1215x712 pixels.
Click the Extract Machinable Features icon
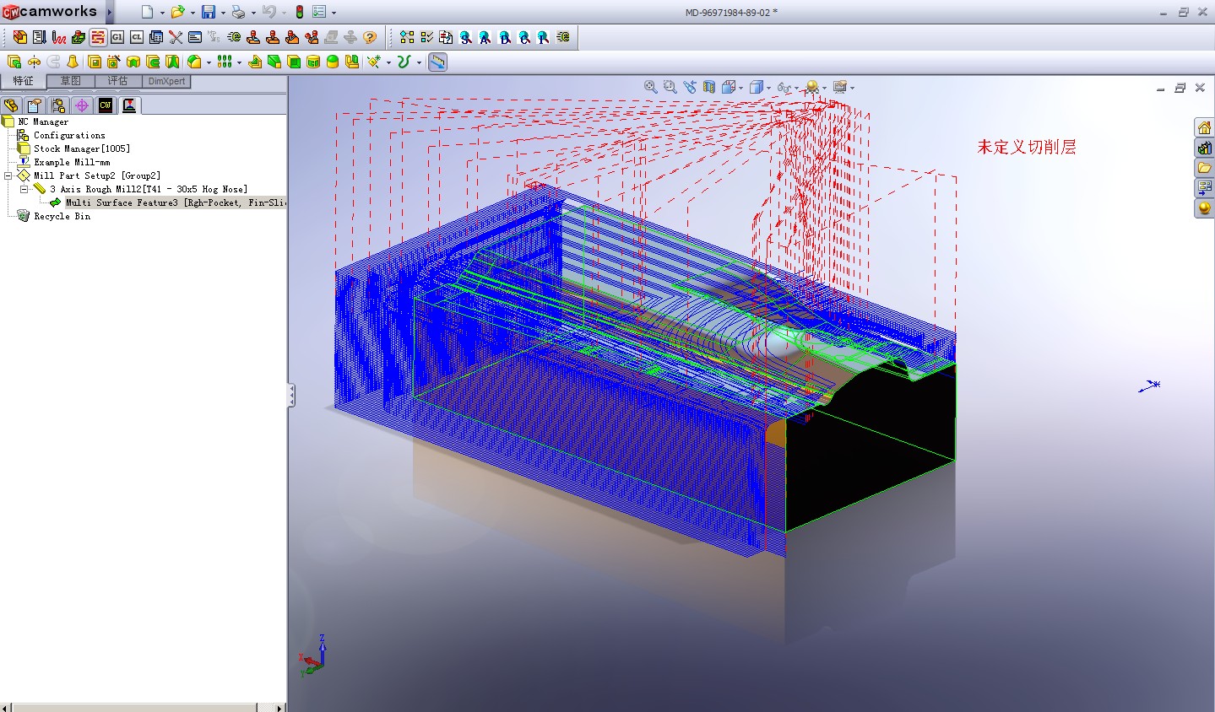pyautogui.click(x=19, y=37)
